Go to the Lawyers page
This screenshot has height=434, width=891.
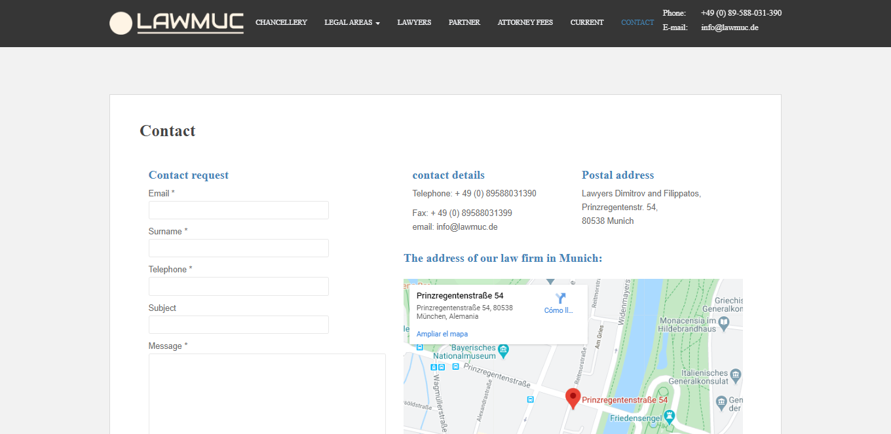click(414, 22)
